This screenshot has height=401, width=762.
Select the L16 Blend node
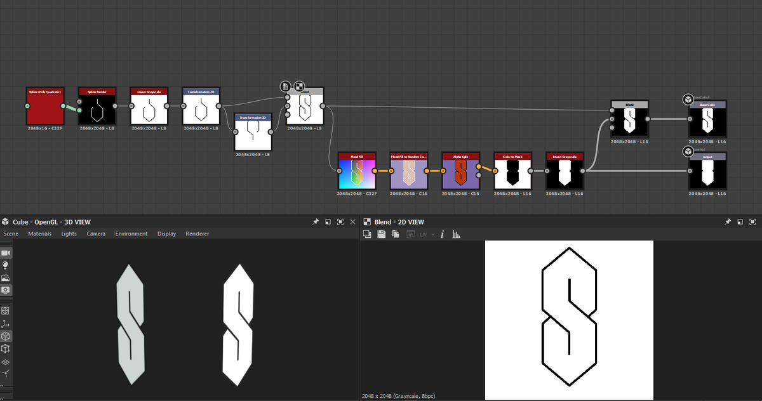[x=629, y=119]
